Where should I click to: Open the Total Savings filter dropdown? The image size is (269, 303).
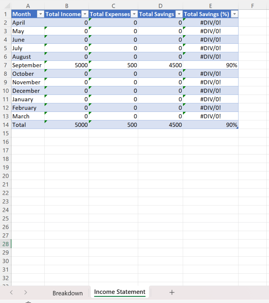click(179, 14)
